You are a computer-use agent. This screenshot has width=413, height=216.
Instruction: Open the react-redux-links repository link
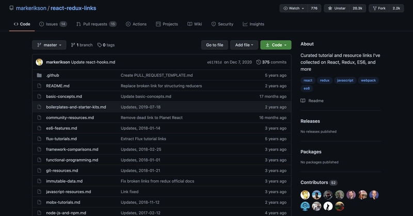(73, 8)
